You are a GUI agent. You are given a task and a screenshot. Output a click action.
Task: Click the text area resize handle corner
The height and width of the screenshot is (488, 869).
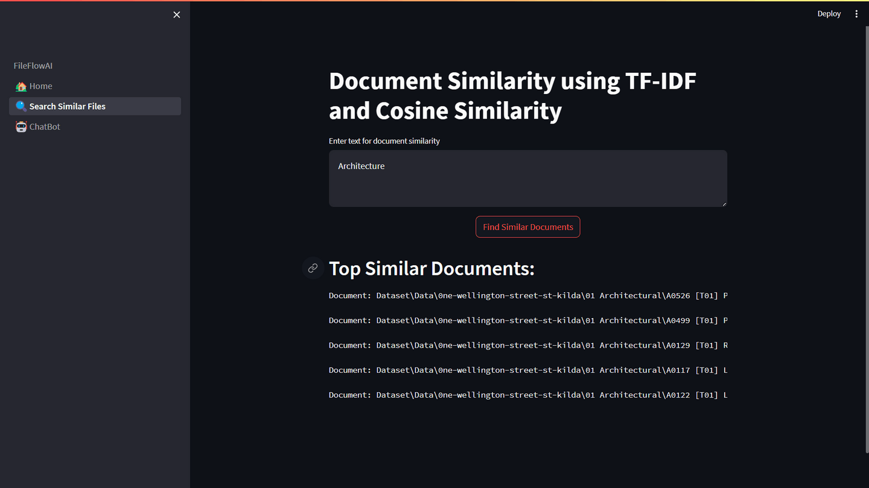724,204
